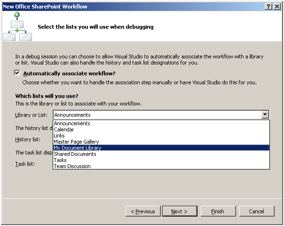284x226 pixels.
Task: Click the dialog title bar
Action: click(x=118, y=7)
